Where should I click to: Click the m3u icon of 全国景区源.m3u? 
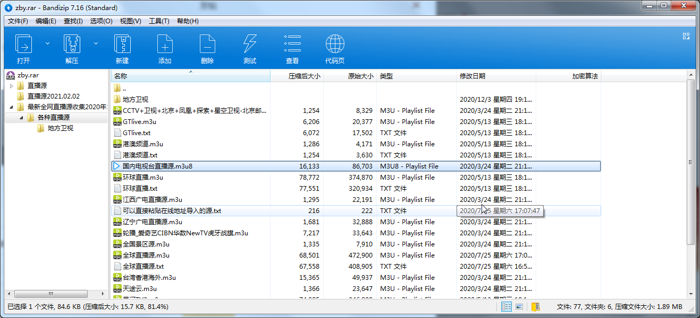coord(117,244)
